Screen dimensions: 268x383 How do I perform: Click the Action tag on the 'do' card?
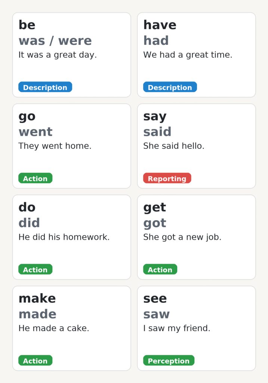point(35,270)
